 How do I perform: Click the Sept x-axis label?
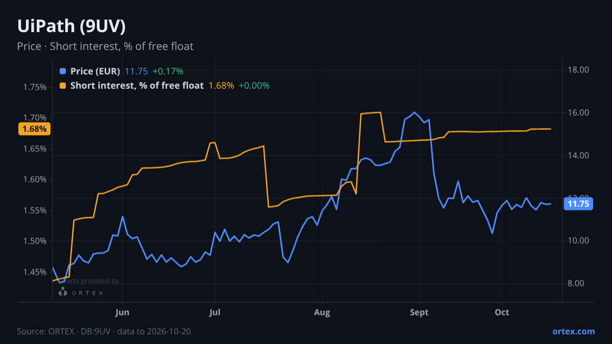419,312
